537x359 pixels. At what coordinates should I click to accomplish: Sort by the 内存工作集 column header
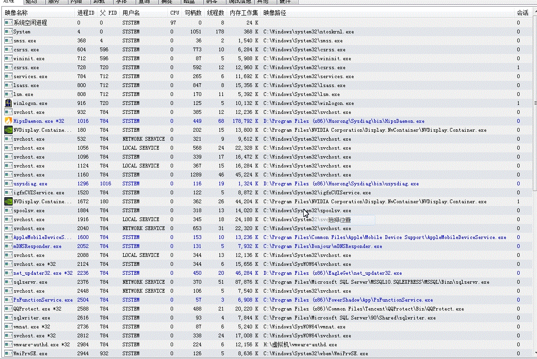click(x=244, y=13)
